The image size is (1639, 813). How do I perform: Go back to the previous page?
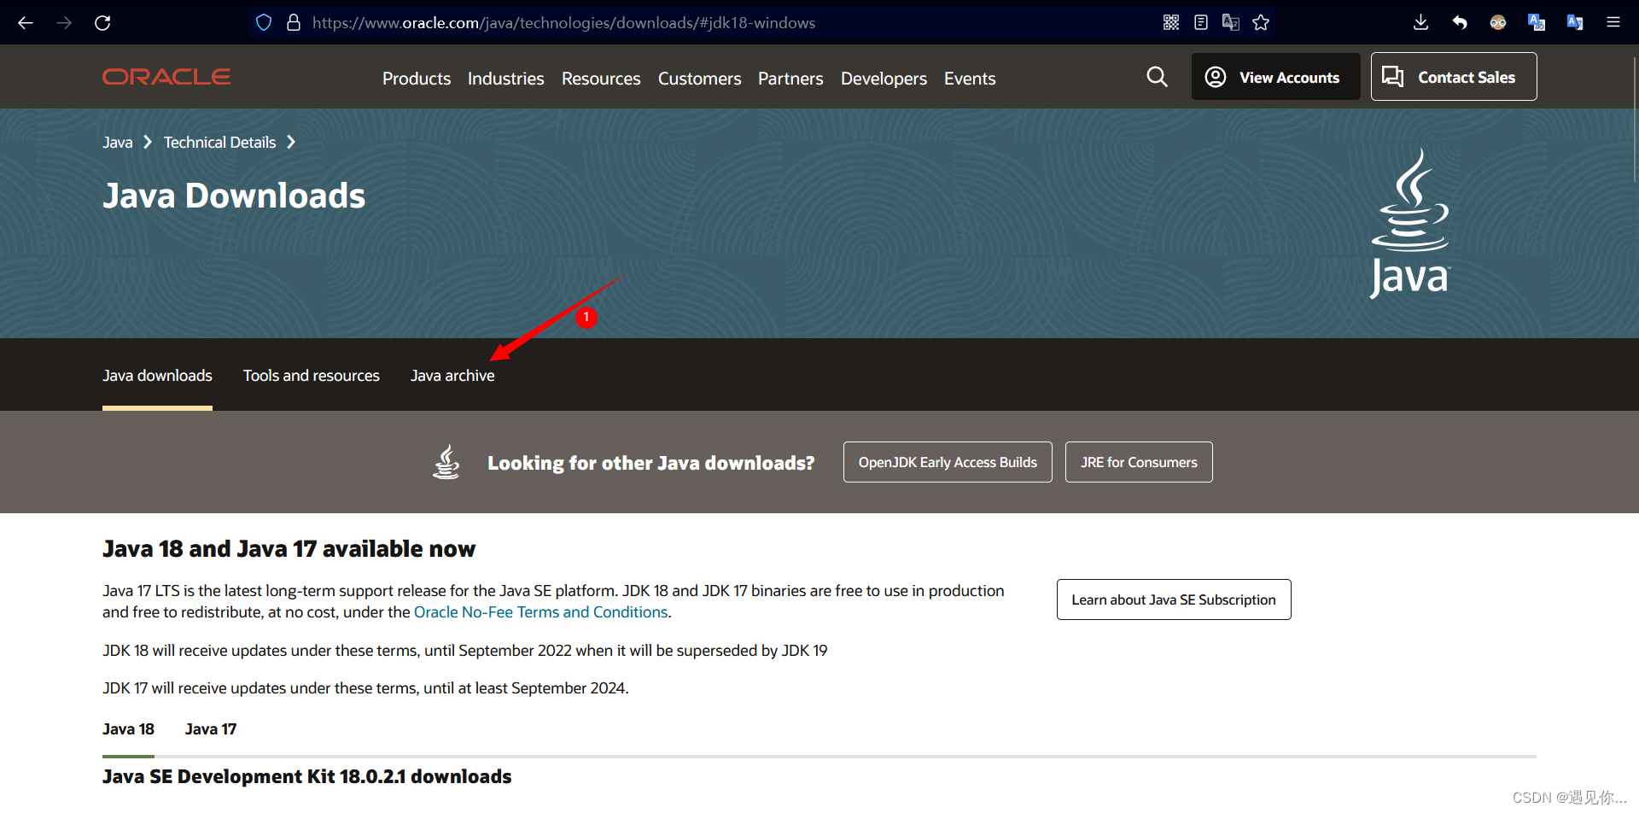(x=26, y=23)
